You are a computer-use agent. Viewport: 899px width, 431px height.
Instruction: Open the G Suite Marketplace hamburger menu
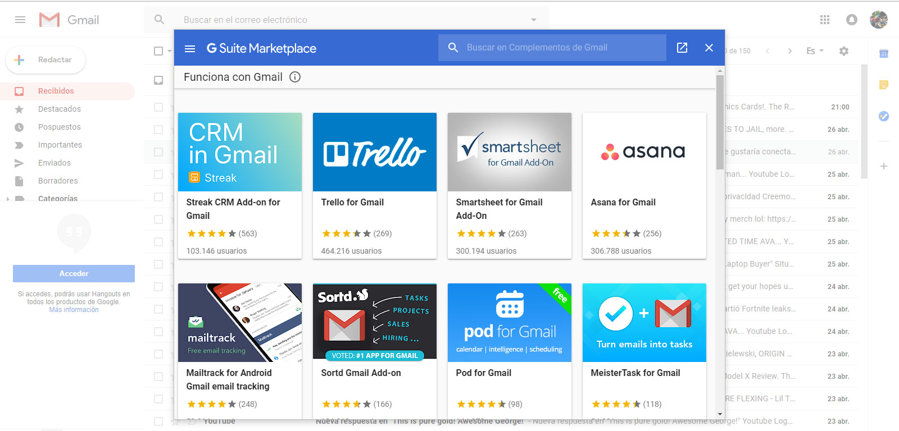pos(190,49)
